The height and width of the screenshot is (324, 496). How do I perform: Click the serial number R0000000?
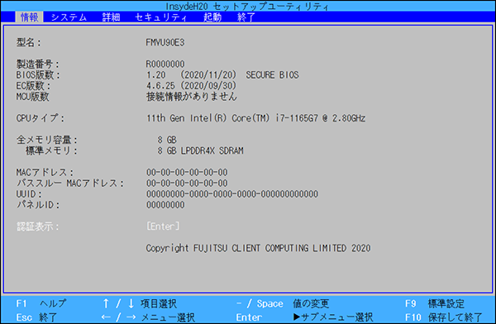(165, 64)
